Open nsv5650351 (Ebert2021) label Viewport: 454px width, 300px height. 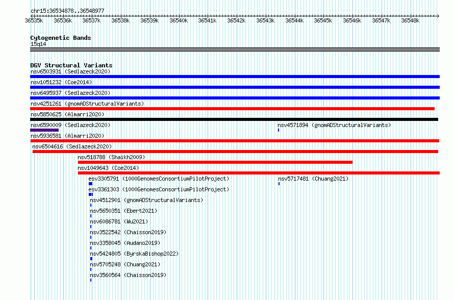click(x=123, y=211)
